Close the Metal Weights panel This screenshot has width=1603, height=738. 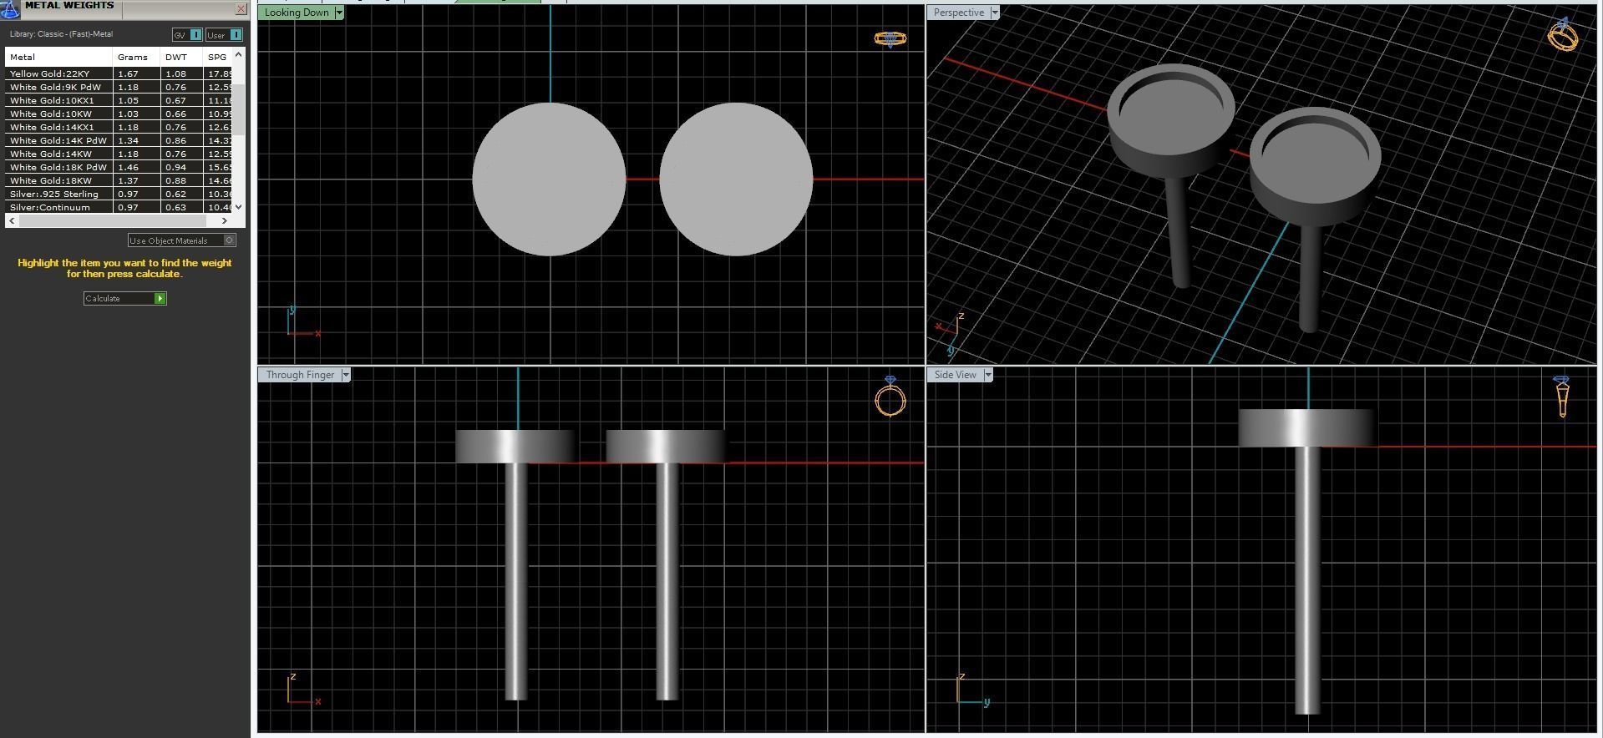[241, 9]
